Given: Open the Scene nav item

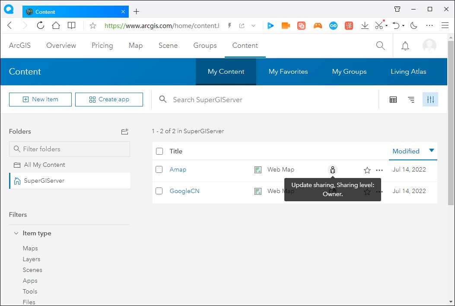Looking at the screenshot, I should [x=168, y=45].
